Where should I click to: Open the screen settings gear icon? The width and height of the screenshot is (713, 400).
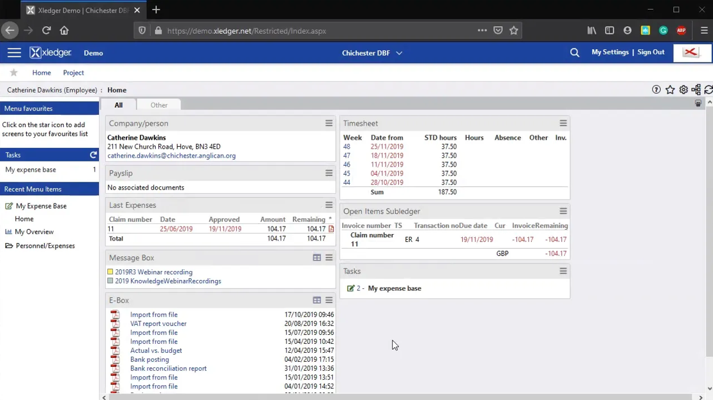682,89
